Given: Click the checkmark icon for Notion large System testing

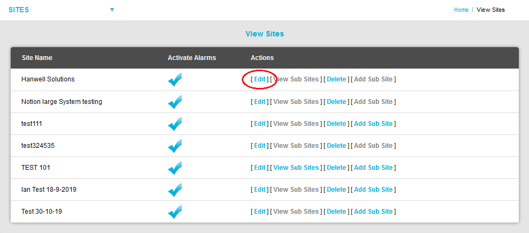Looking at the screenshot, I should (x=175, y=102).
